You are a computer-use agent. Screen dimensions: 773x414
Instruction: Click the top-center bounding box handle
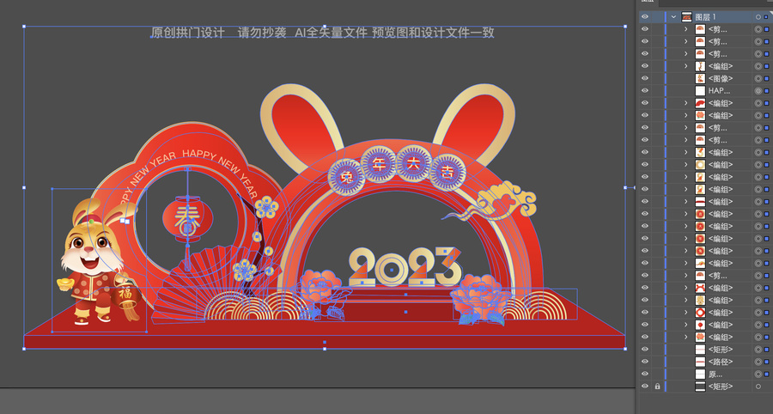(325, 27)
